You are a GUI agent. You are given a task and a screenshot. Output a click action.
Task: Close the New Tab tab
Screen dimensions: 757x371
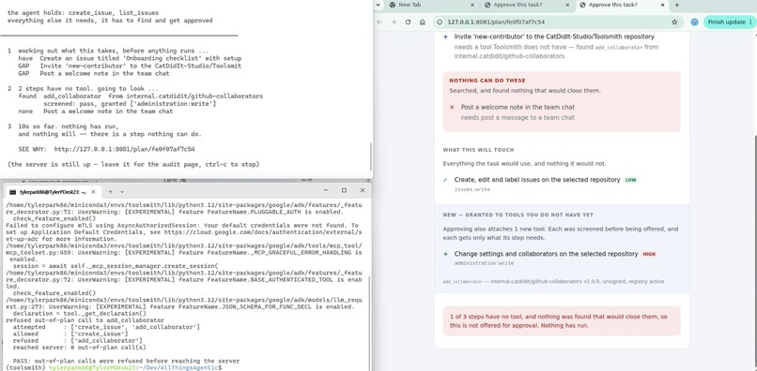click(x=472, y=5)
